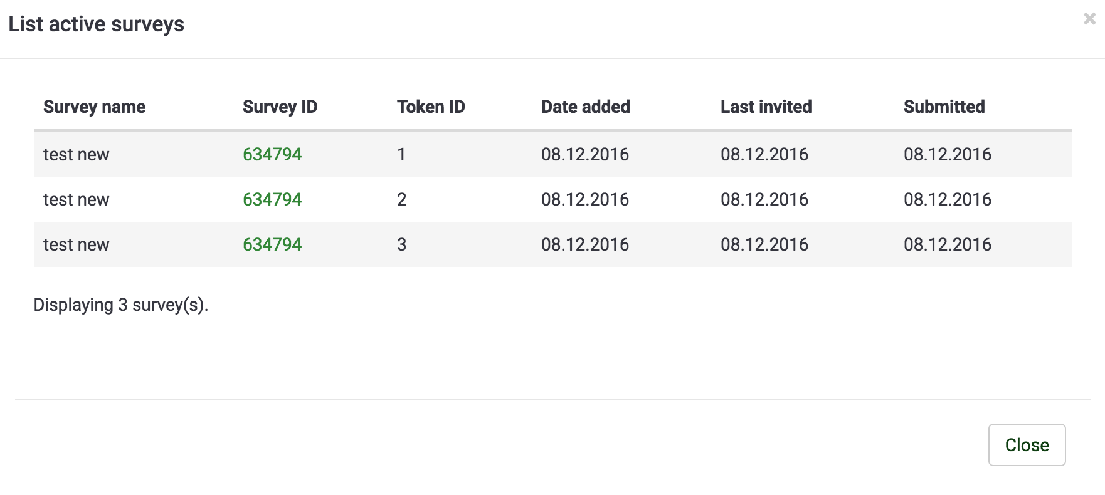Open survey ID 634794 for token 1
Viewport: 1105px width, 495px height.
(x=272, y=154)
